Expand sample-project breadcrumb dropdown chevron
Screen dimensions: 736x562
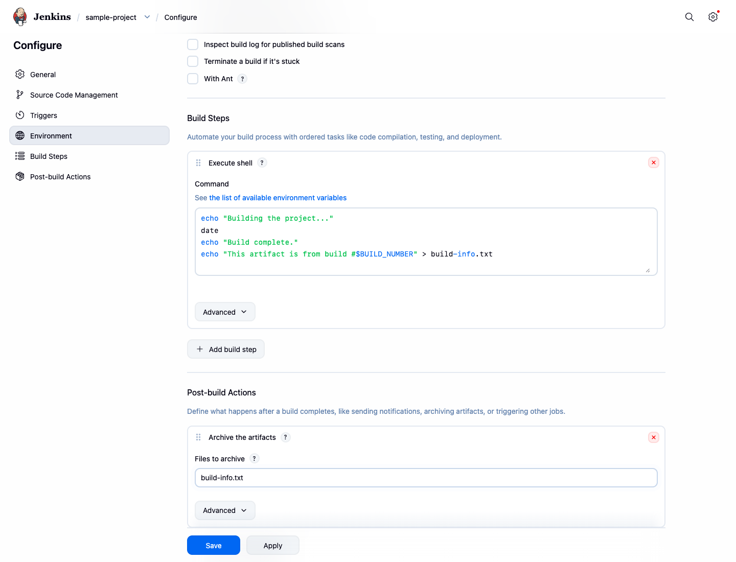(x=147, y=17)
